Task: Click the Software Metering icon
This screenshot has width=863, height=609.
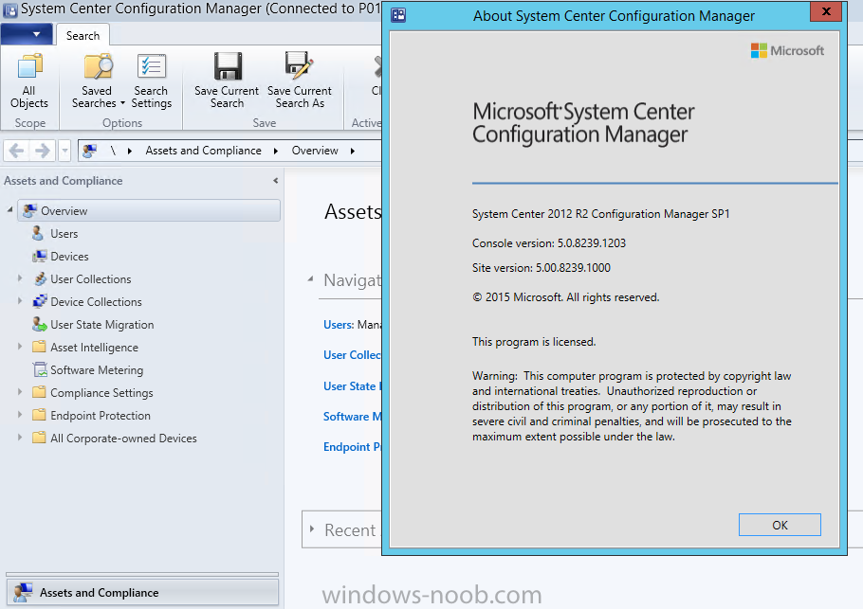Action: pos(40,369)
